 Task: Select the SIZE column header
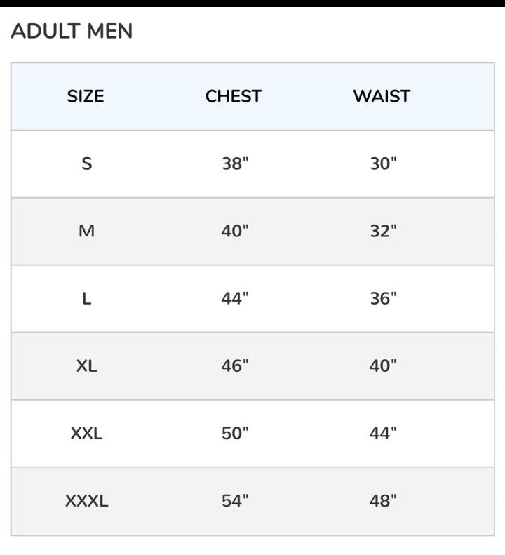(x=86, y=96)
